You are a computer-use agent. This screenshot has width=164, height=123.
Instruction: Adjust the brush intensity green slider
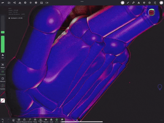click(x=3, y=44)
